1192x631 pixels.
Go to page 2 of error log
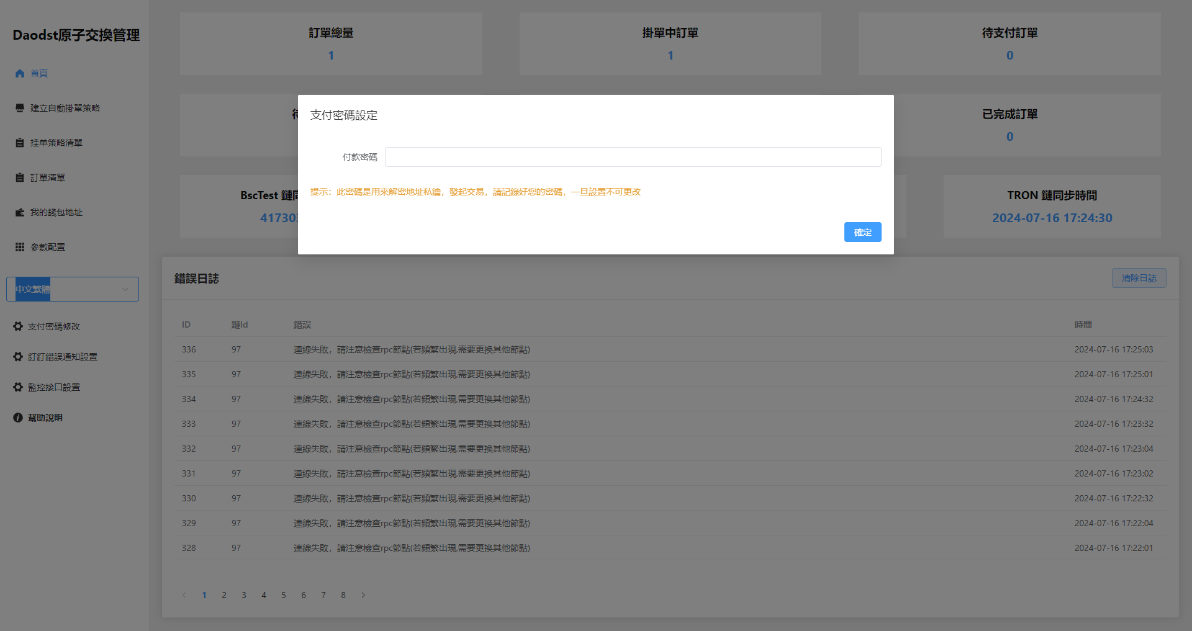tap(224, 595)
